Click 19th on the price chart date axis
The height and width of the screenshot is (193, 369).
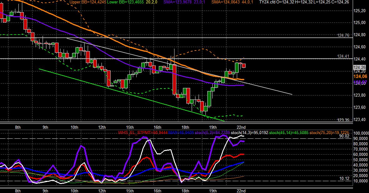[x=213, y=128]
